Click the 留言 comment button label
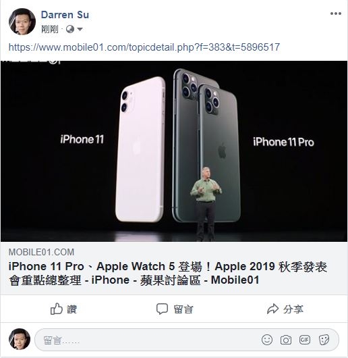The image size is (348, 358). pos(183,309)
